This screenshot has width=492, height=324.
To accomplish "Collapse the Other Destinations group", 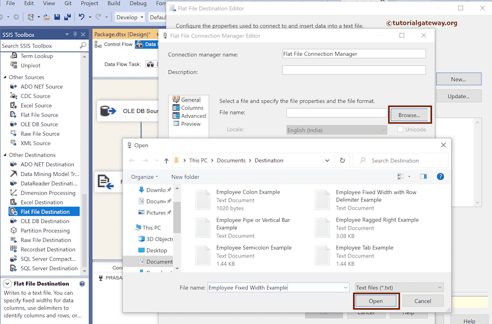I will click(6, 154).
